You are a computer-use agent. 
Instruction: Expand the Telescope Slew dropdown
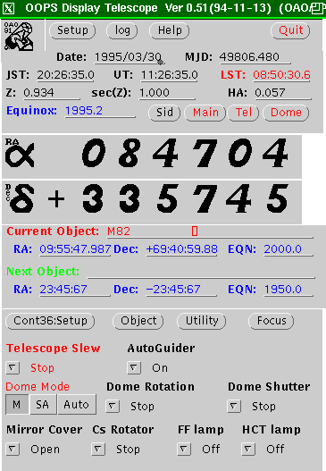[x=13, y=367]
